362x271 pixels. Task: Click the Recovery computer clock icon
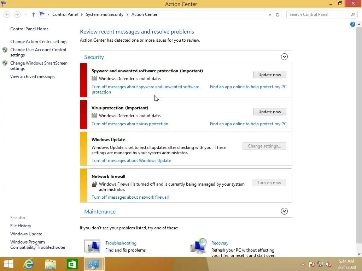click(x=199, y=246)
